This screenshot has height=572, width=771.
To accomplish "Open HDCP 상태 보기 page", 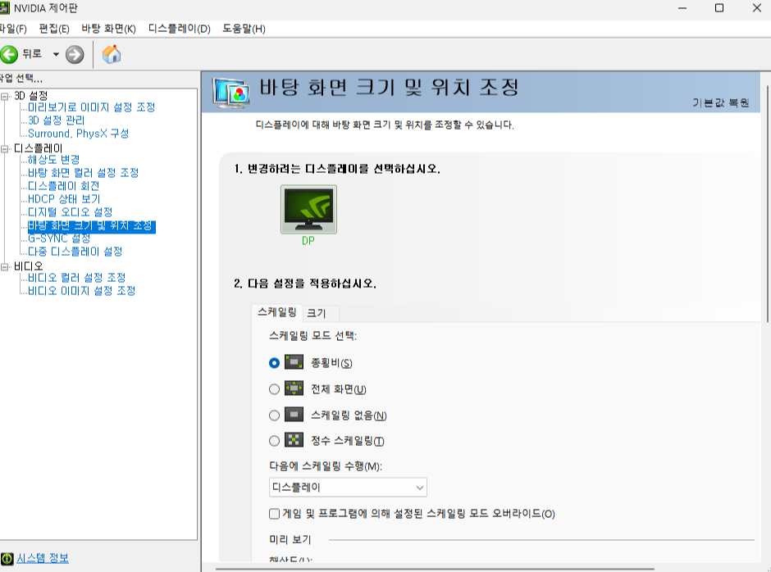I will coord(64,199).
